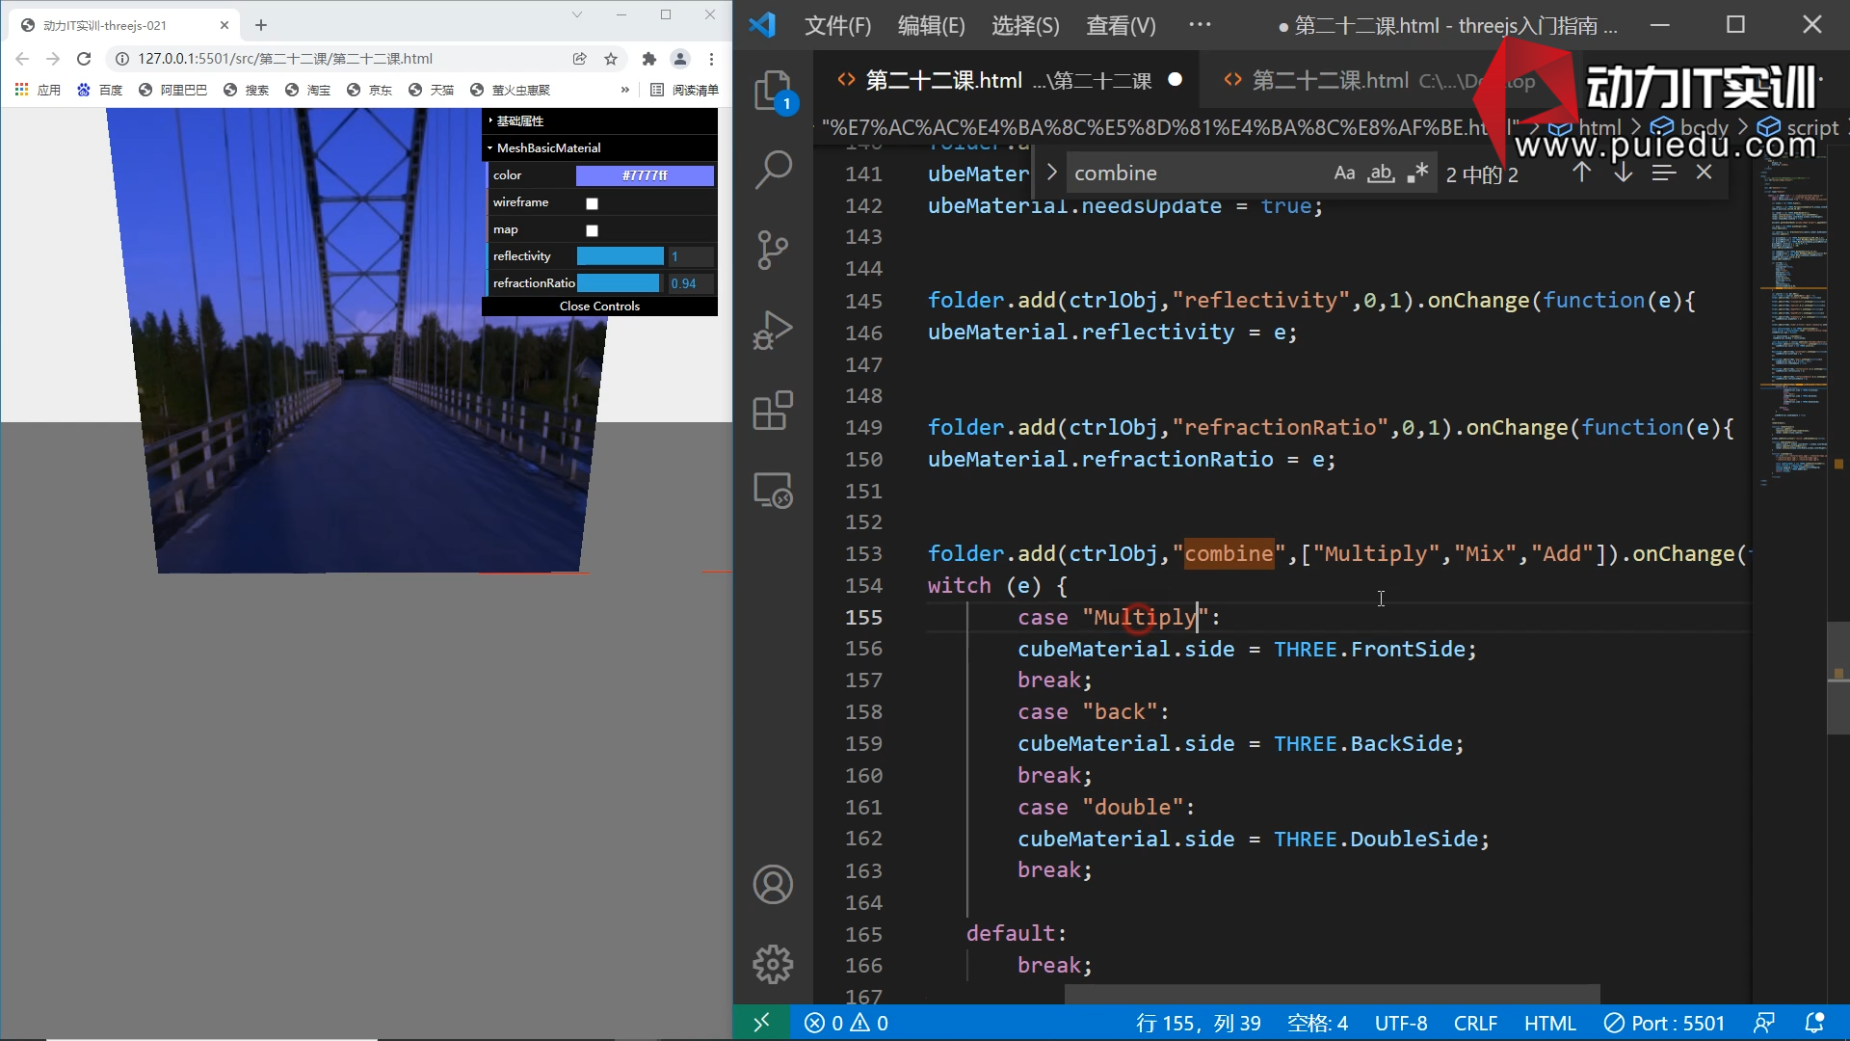Viewport: 1850px width, 1041px height.
Task: Open the Source Control view
Action: (x=774, y=251)
